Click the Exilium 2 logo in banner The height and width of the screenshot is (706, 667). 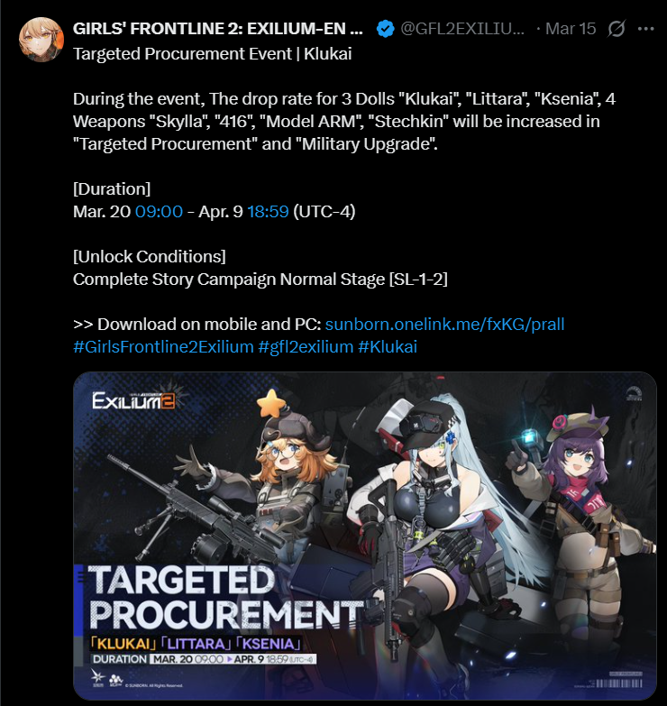[x=133, y=399]
